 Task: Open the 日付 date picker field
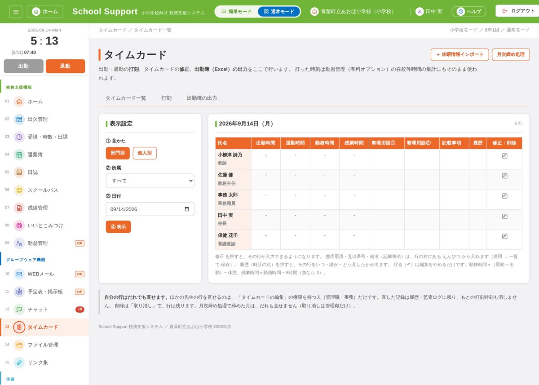tap(150, 209)
